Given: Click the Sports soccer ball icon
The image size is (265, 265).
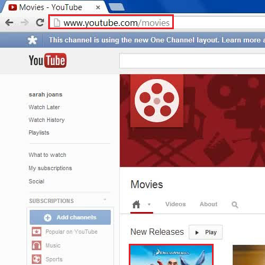Looking at the screenshot, I should point(37,259).
